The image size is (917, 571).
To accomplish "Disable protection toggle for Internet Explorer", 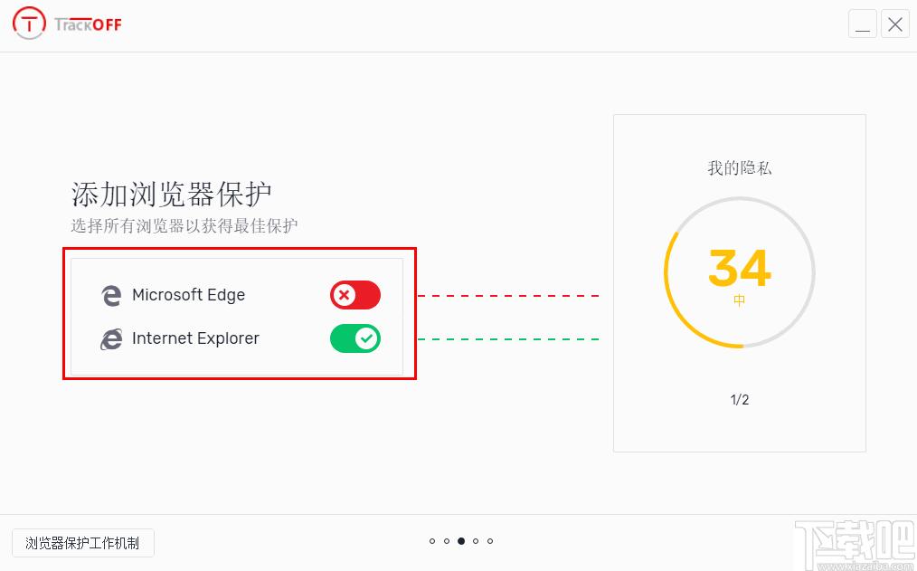I will (x=355, y=338).
